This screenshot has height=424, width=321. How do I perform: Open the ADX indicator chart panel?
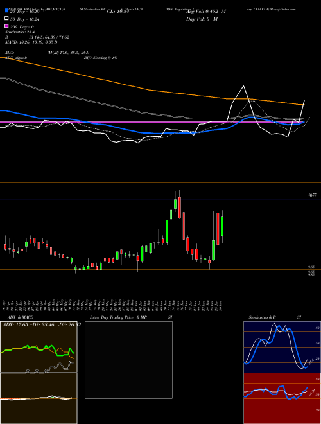pyautogui.click(x=39, y=347)
